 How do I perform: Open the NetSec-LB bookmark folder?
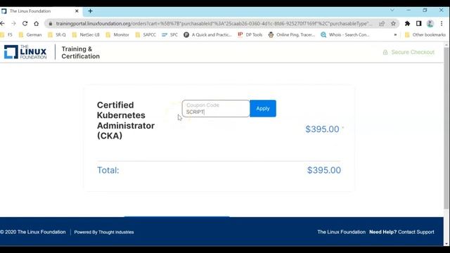(86, 34)
